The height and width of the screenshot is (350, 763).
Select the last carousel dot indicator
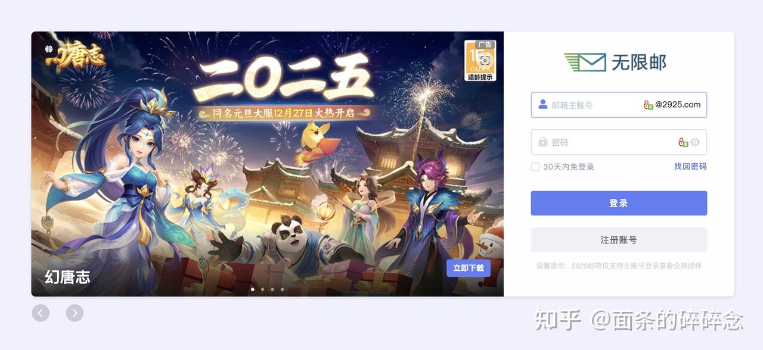(x=282, y=289)
